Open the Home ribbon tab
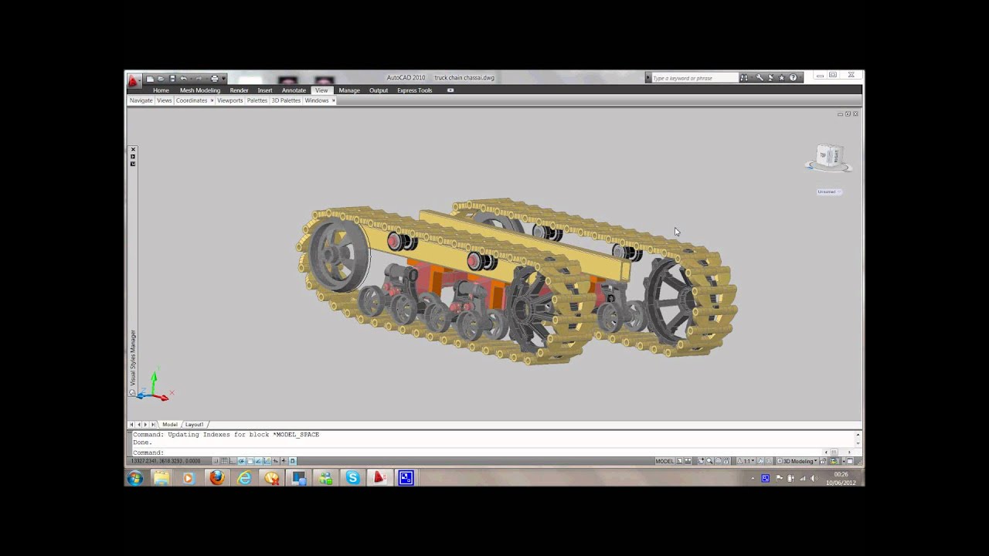 161,90
